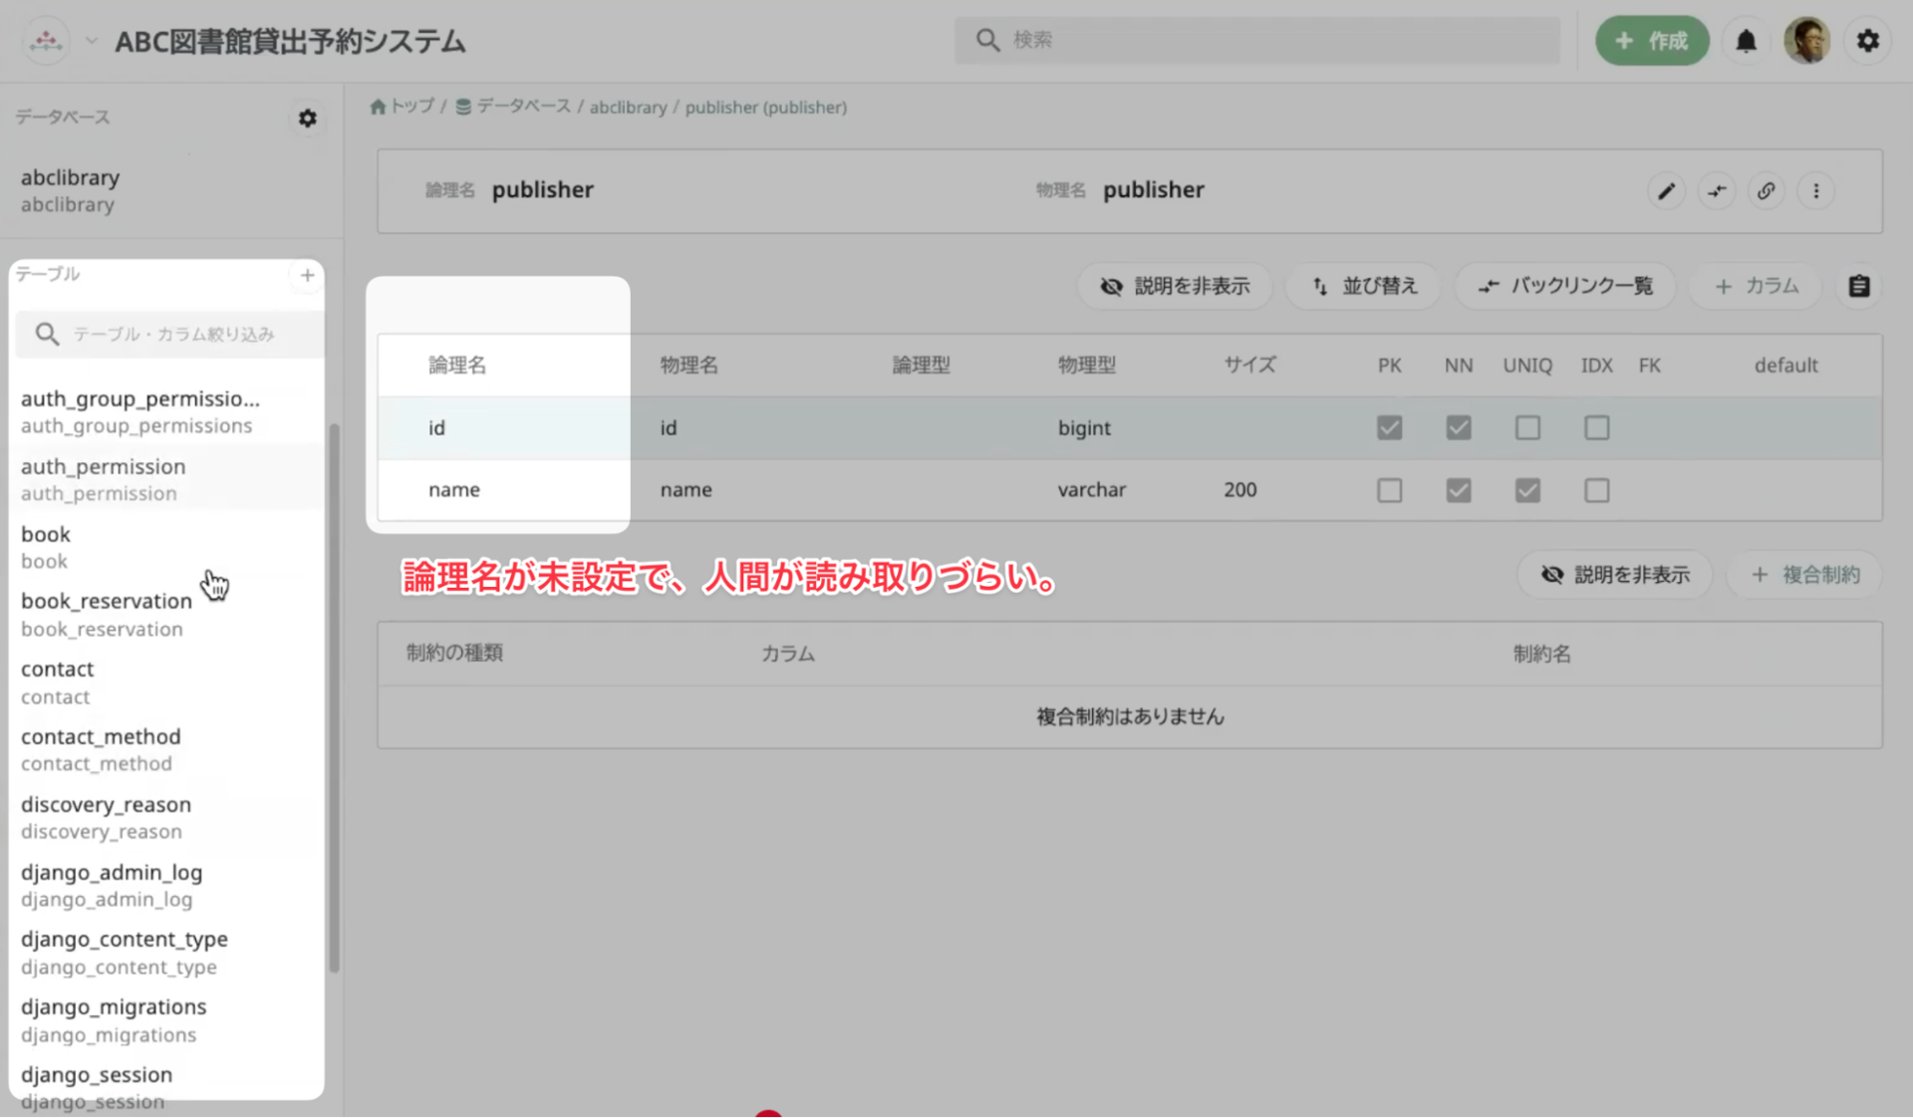Copy the publisher page link icon
1913x1118 pixels.
coord(1766,190)
